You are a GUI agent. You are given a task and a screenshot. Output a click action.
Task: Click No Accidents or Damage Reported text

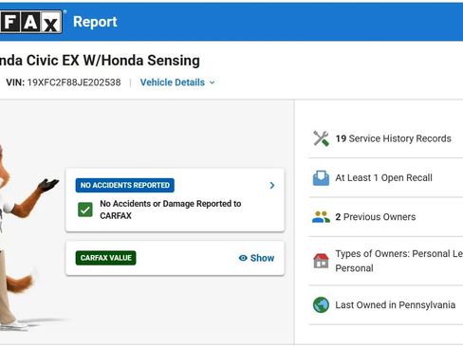point(171,210)
